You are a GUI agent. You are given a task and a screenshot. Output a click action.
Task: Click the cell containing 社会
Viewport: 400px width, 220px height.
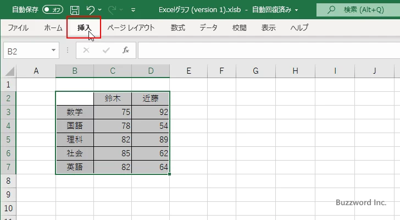tap(75, 153)
